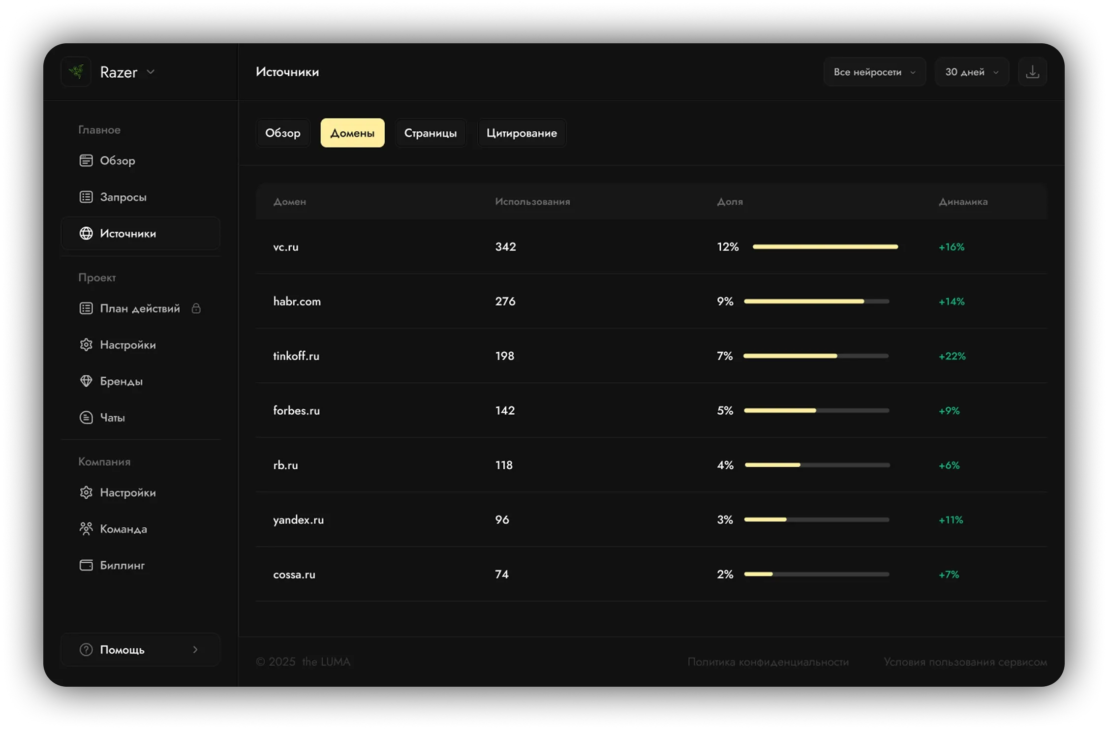Click the Источники page title
Image resolution: width=1108 pixels, height=730 pixels.
coord(287,72)
